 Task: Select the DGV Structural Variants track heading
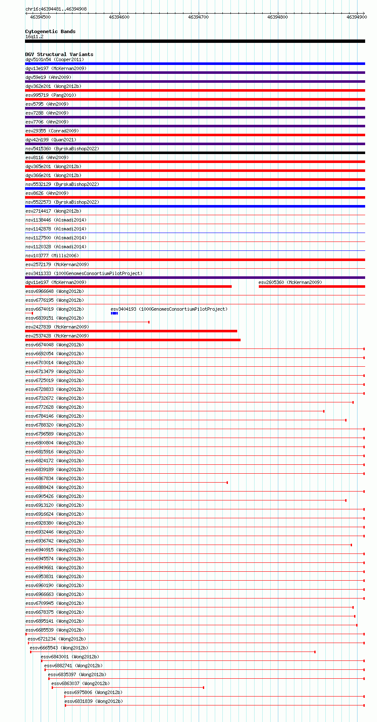tap(59, 54)
